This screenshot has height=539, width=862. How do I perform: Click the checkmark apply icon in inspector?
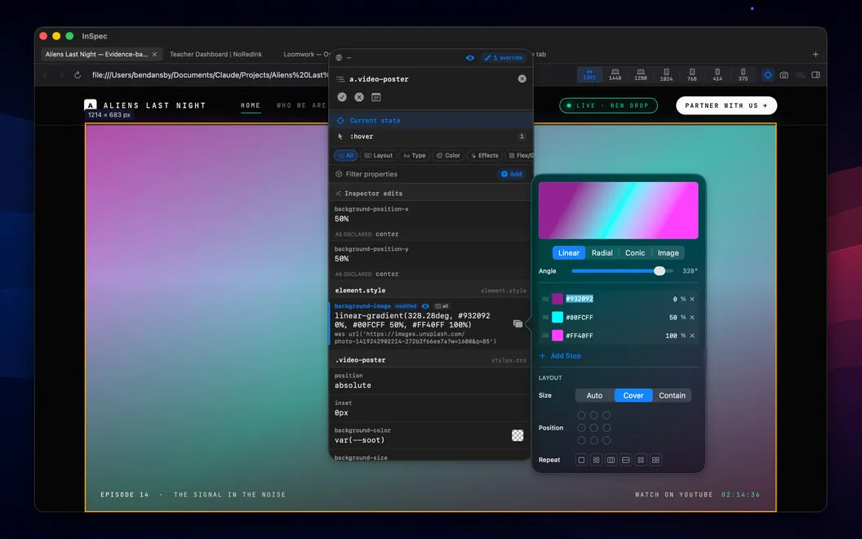342,97
